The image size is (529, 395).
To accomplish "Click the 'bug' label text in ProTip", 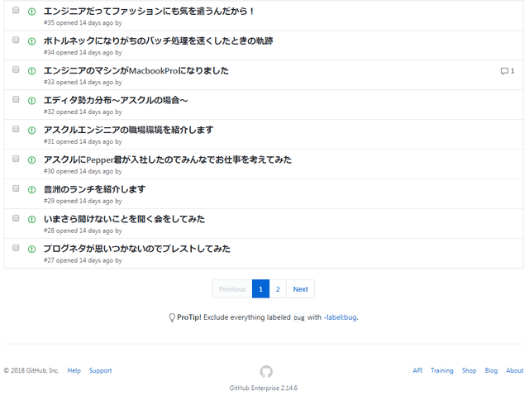I will pos(299,318).
